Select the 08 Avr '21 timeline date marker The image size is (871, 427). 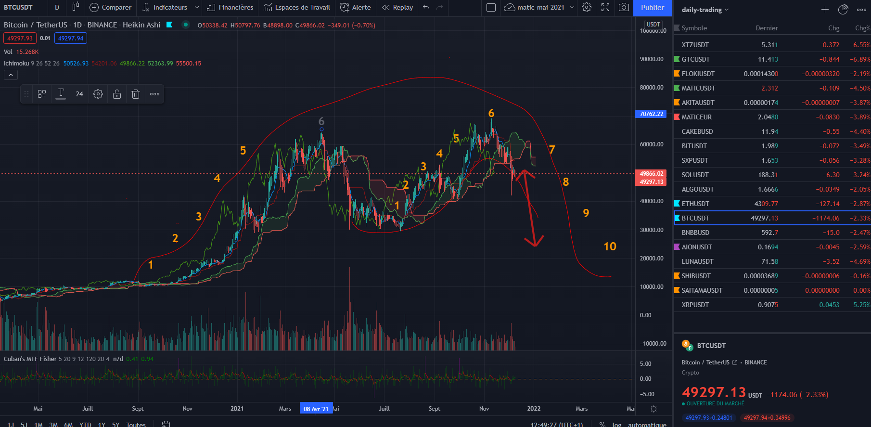tap(316, 409)
